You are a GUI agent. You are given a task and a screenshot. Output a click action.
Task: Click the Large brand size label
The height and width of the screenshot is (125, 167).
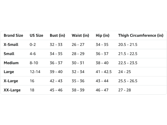pos(9,72)
